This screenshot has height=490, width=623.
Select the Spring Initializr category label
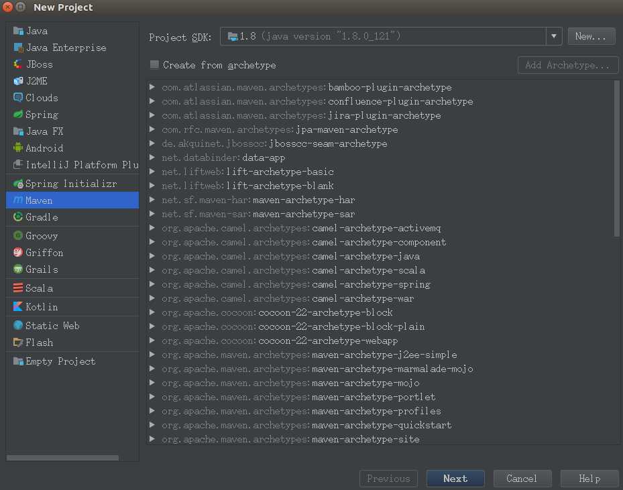71,184
